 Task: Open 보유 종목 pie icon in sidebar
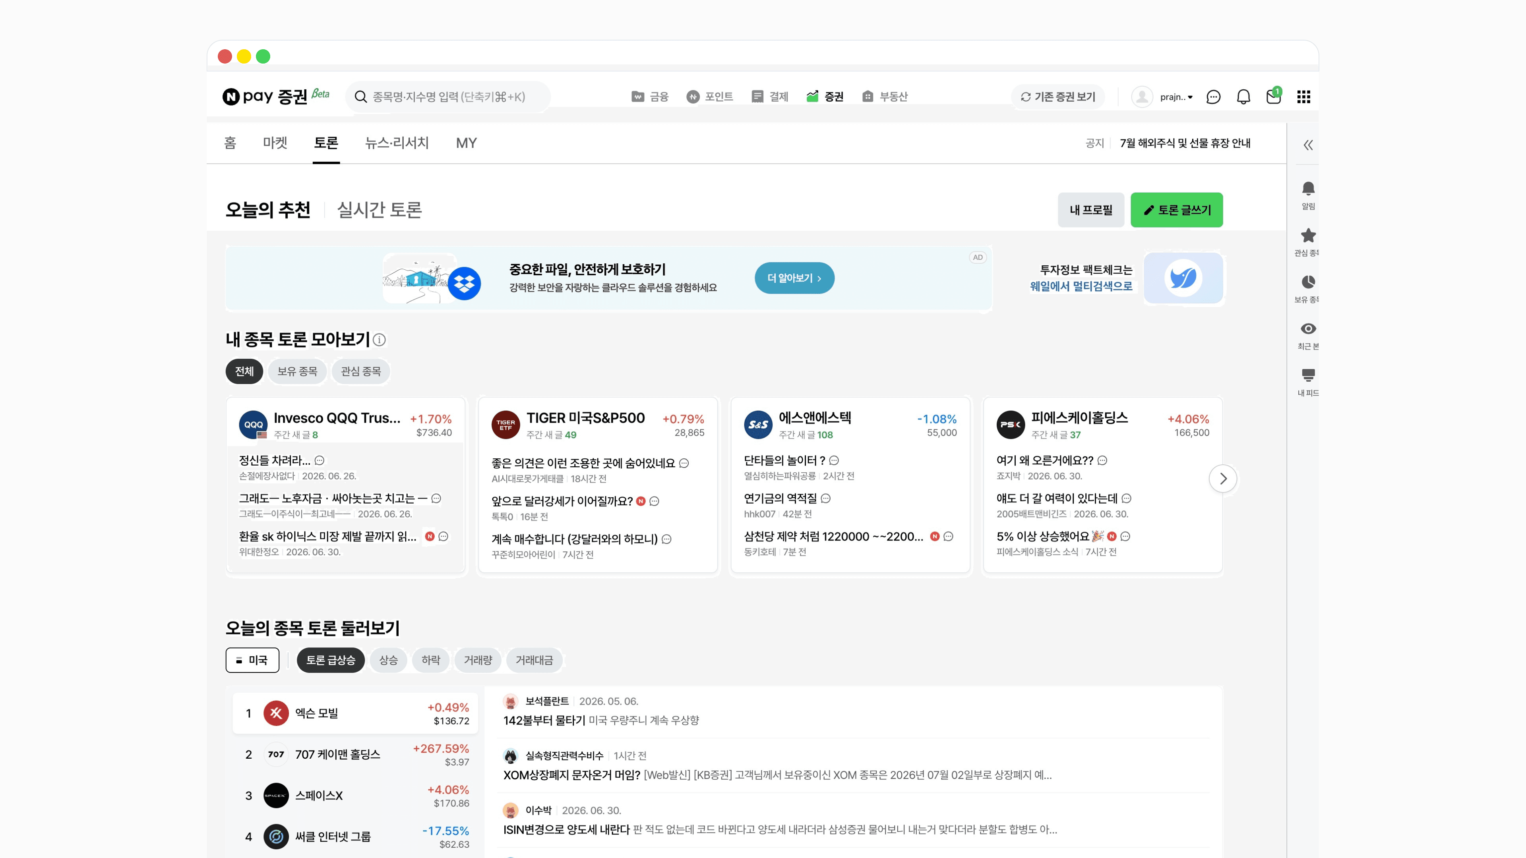pos(1308,289)
